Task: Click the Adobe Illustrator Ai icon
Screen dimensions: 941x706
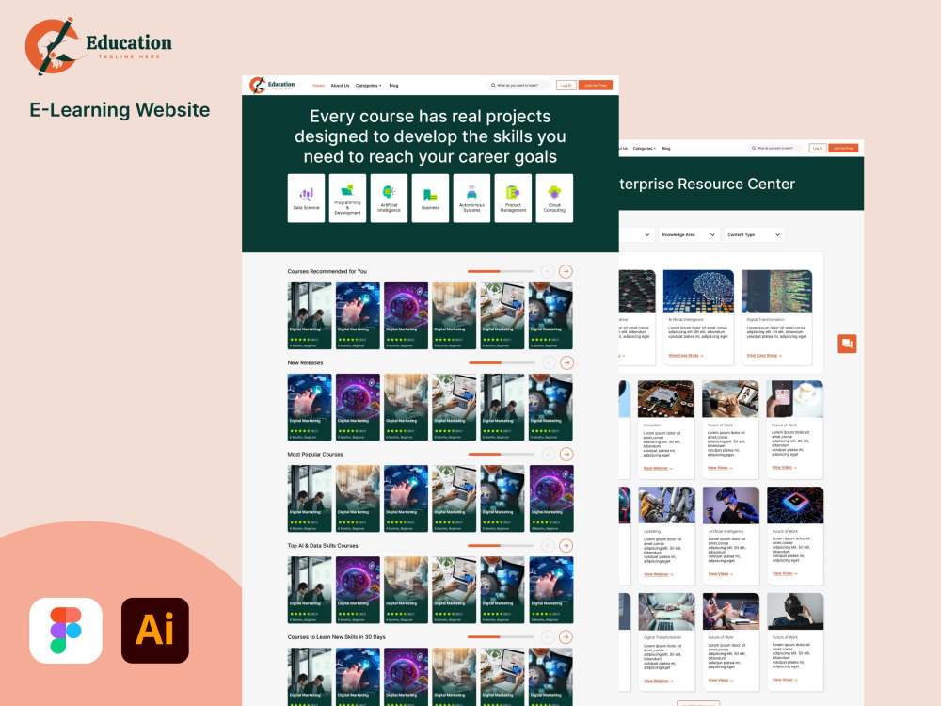Action: [x=155, y=631]
